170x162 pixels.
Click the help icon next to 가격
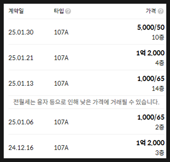(161, 11)
